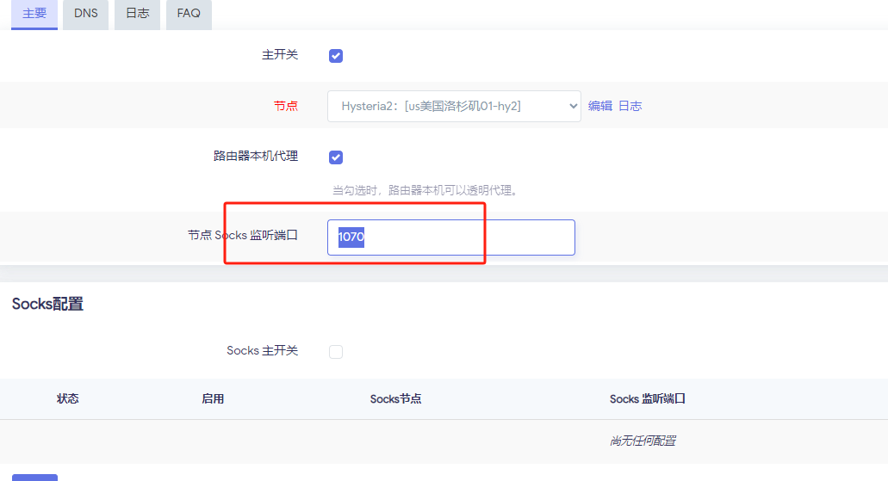Open the 日志 link next to 编辑
Screen dimensions: 888x481
[x=630, y=107]
